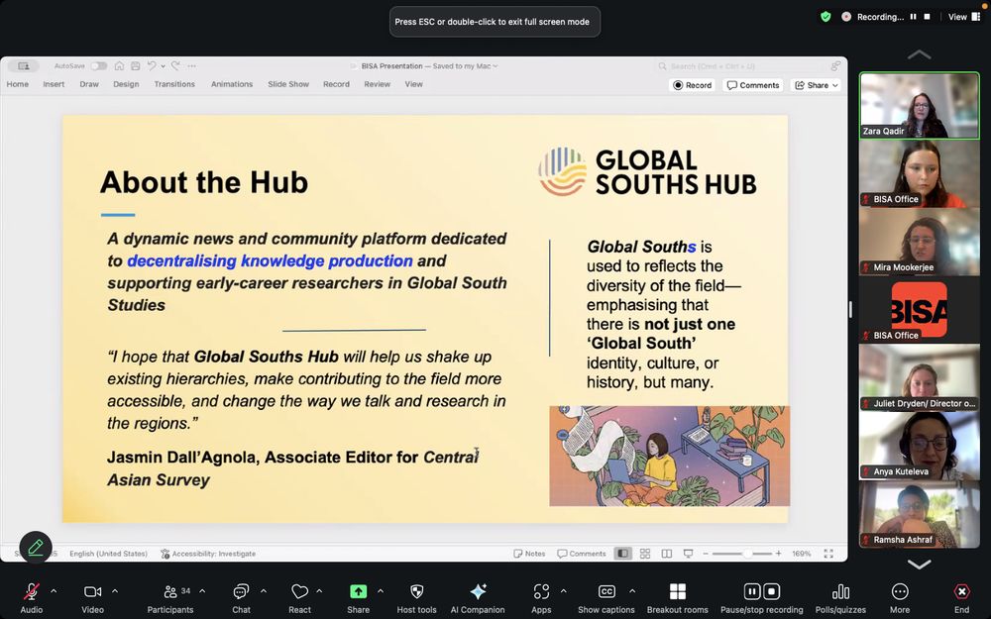Click the green annotation pencil button
The image size is (991, 619).
click(x=36, y=547)
